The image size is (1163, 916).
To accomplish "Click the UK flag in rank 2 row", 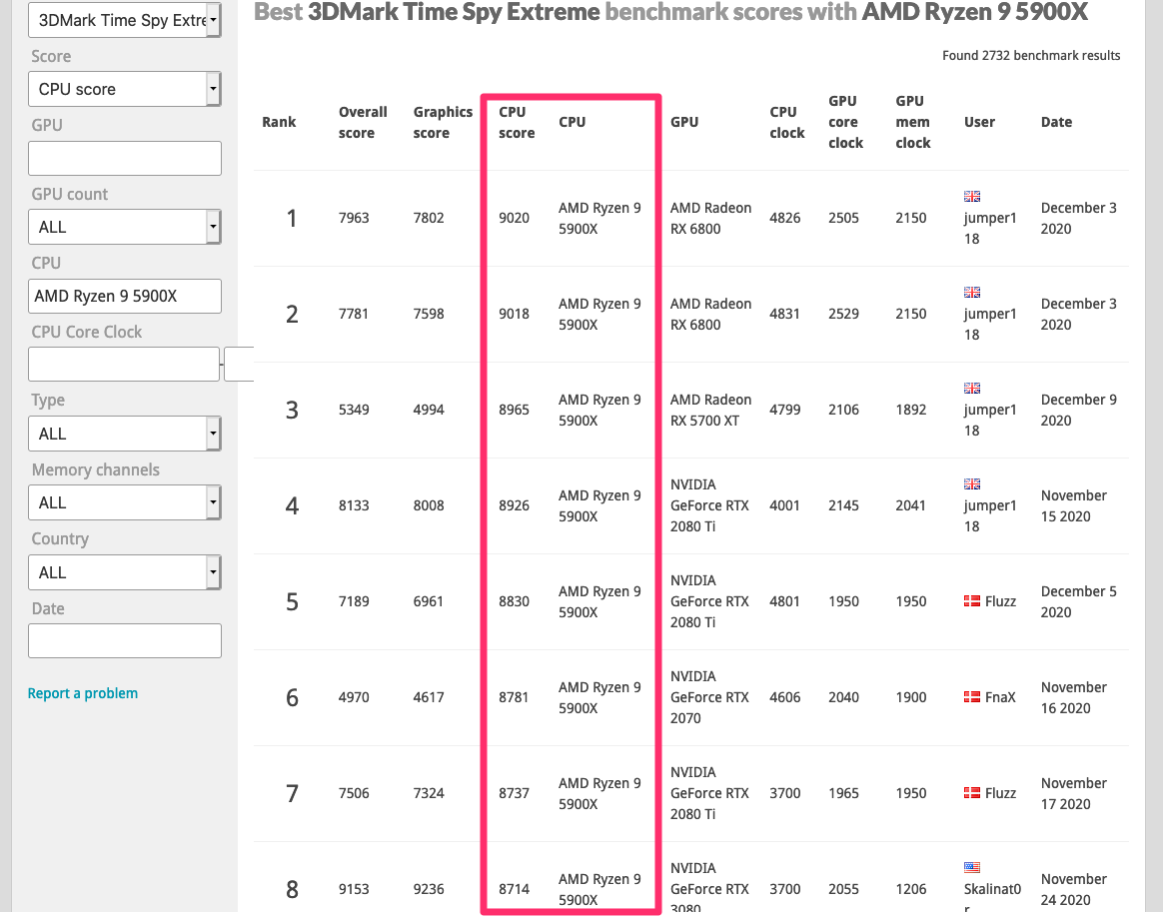I will tap(971, 293).
